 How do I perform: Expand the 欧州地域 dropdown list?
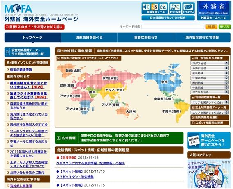pyautogui.click(x=210, y=82)
